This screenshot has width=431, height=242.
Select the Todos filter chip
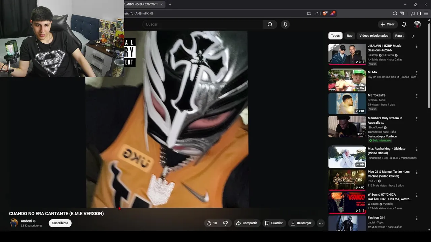(335, 36)
